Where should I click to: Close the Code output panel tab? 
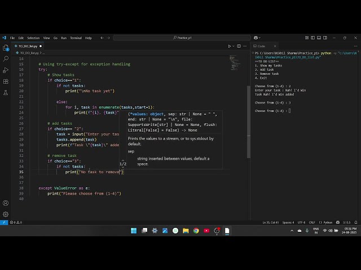point(275,46)
